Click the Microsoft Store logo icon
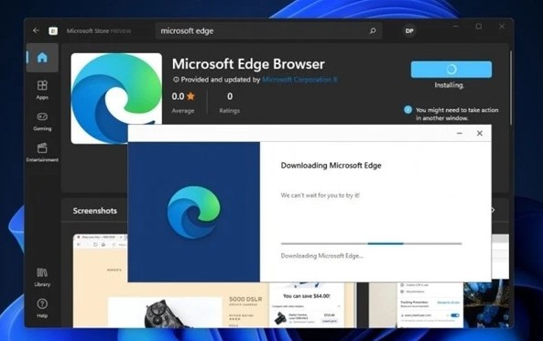Screen dimensions: 543x341 [x=53, y=31]
